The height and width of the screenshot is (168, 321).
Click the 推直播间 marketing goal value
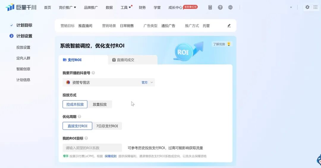coord(85,26)
